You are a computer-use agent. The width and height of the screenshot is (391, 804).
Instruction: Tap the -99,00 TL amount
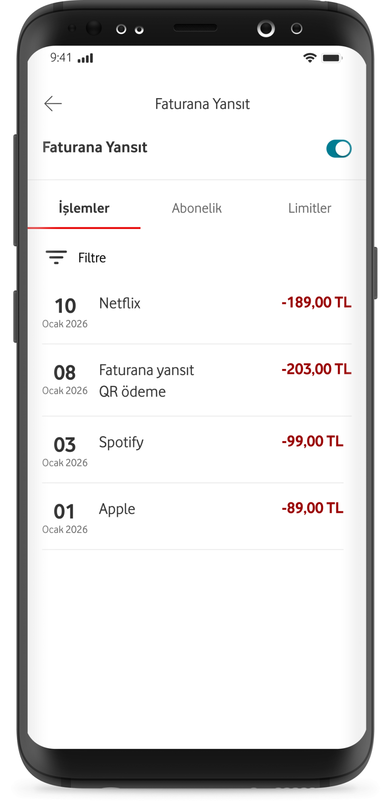click(x=312, y=441)
